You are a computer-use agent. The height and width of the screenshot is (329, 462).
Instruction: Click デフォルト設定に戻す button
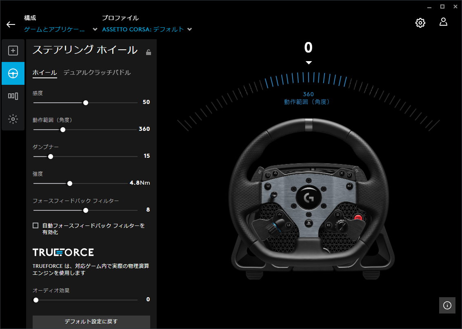tap(91, 322)
